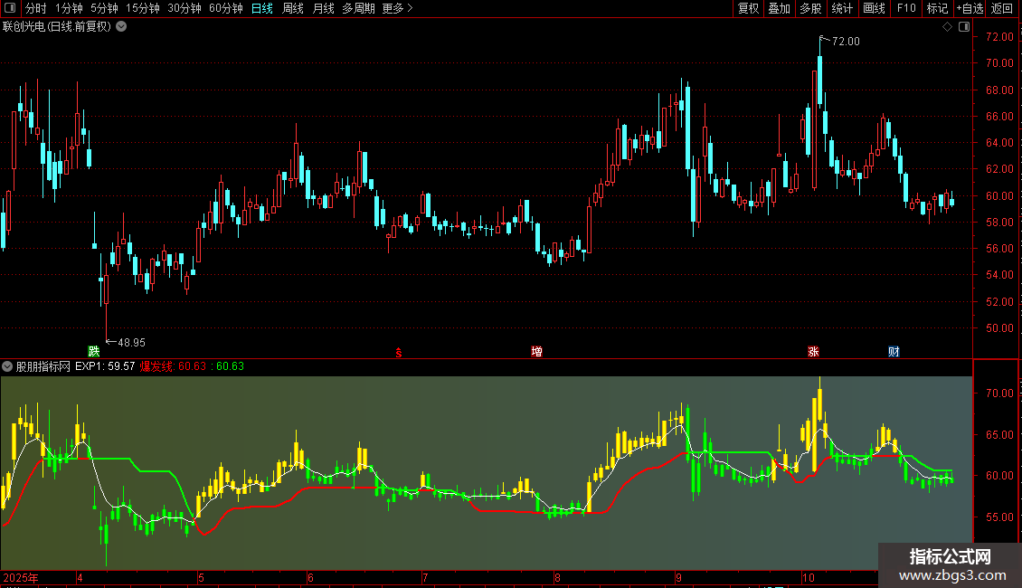Click the 联创光电(日线.前复权) title
This screenshot has height=588, width=1022.
pos(57,27)
